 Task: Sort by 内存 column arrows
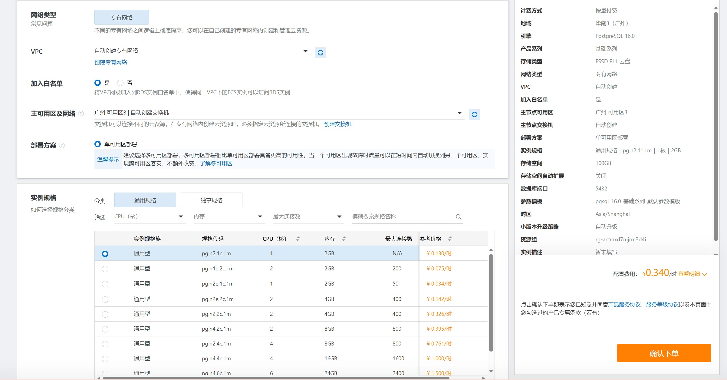click(344, 239)
